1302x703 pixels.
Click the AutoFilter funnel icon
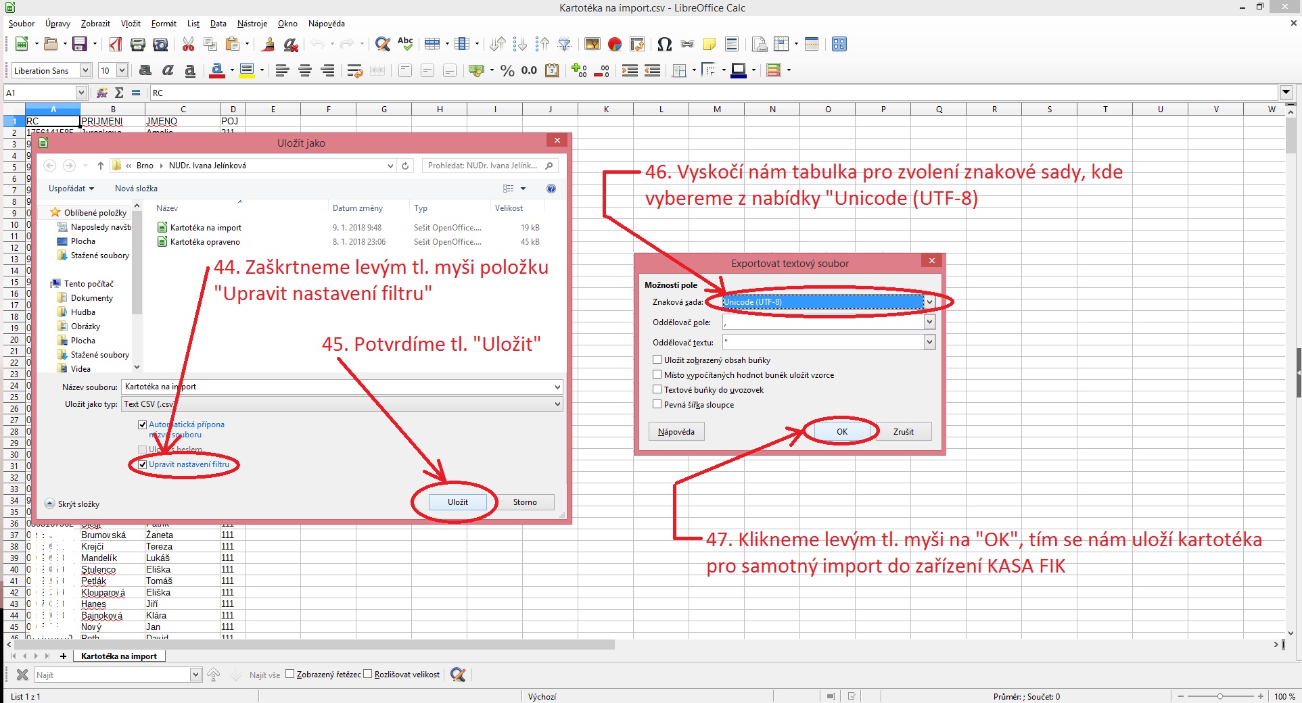click(564, 45)
